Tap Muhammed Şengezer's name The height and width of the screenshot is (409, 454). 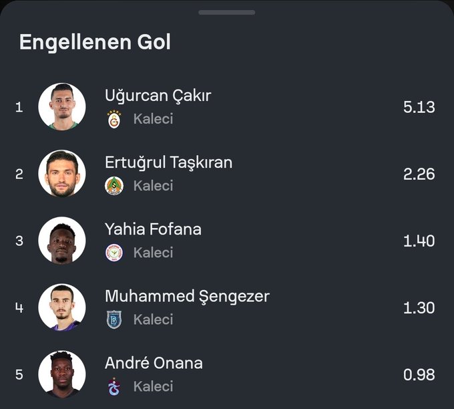tap(187, 296)
